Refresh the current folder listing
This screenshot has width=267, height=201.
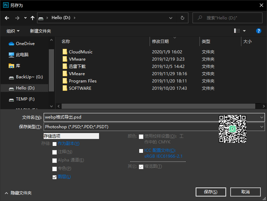pyautogui.click(x=183, y=18)
